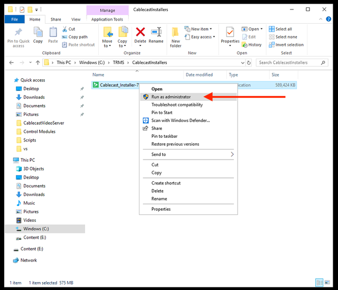The width and height of the screenshot is (338, 290).
Task: Collapse the ribbon with the chevron
Action: click(x=321, y=19)
